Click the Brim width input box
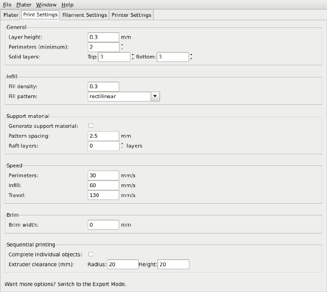Screen dimensions: 327x292 click(x=103, y=224)
